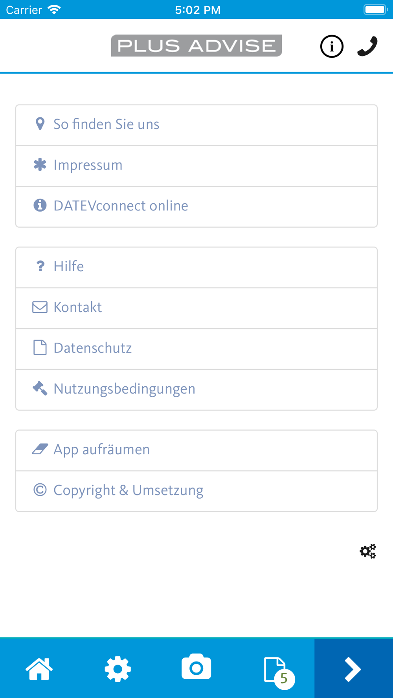Expand bottom bar with right chevron

[353, 669]
